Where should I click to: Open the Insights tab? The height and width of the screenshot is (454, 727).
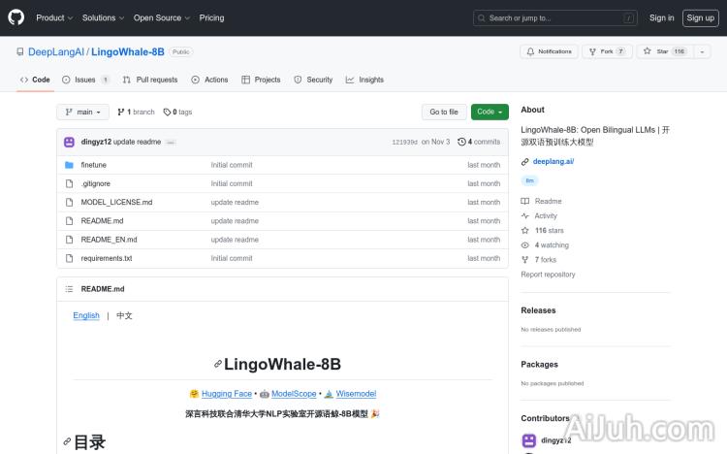tap(364, 80)
